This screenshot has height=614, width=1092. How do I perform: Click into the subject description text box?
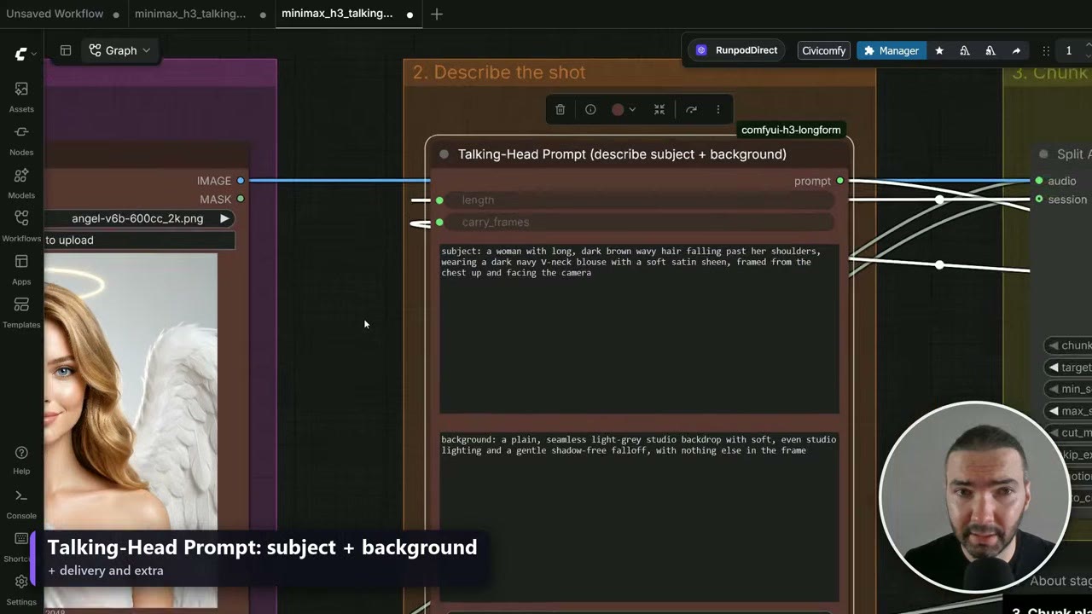point(639,328)
